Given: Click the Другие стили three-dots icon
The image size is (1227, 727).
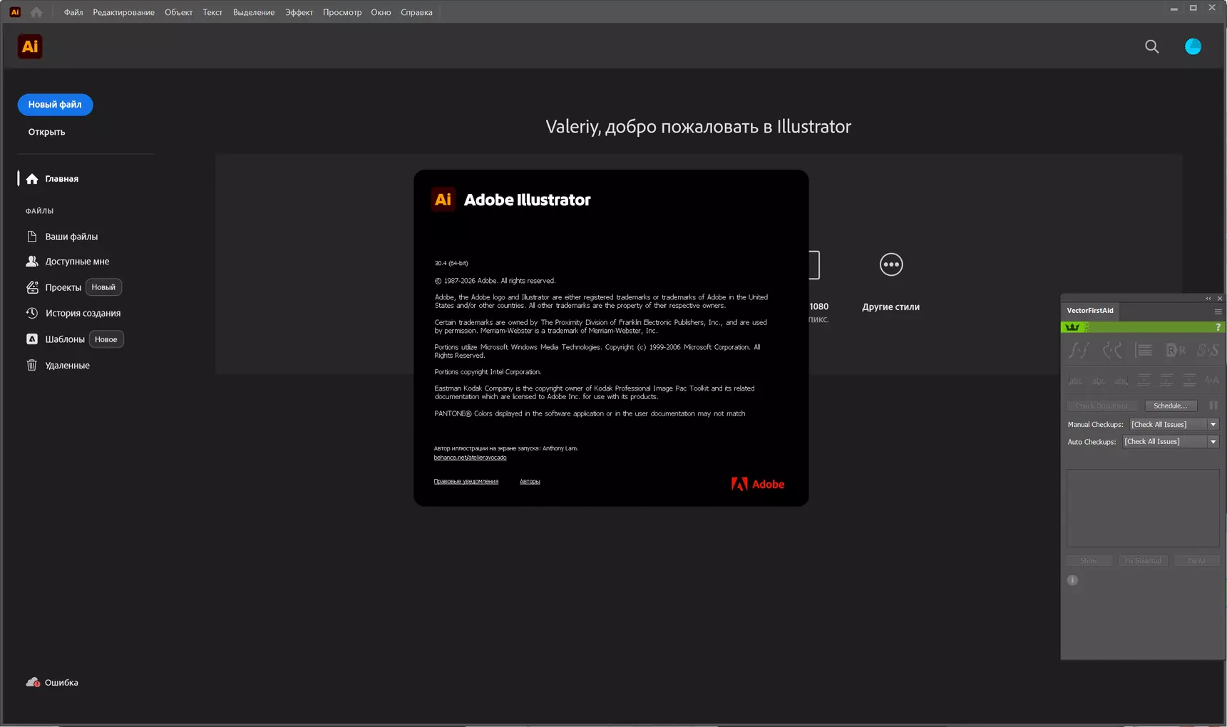Looking at the screenshot, I should 890,264.
